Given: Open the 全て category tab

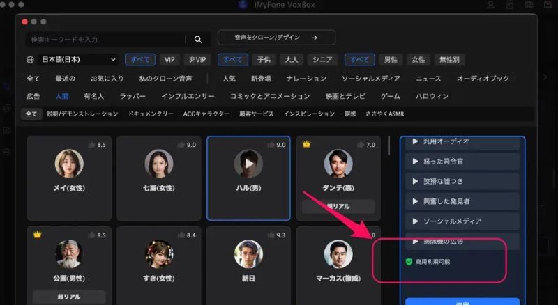Looking at the screenshot, I should (x=33, y=79).
